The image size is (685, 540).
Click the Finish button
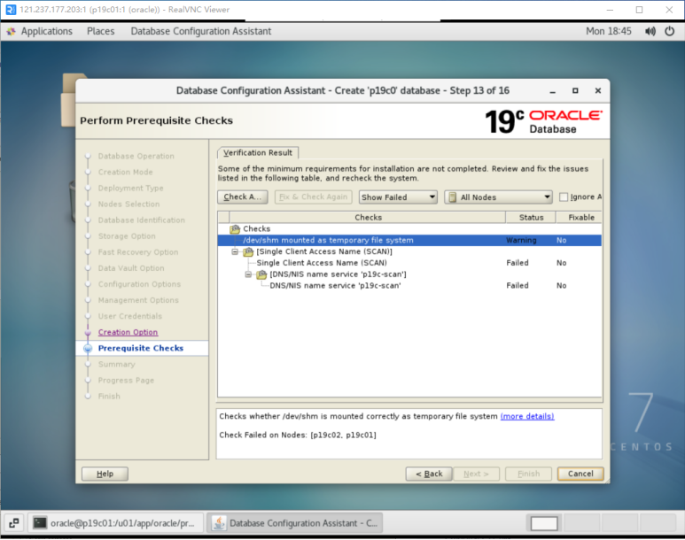(528, 474)
